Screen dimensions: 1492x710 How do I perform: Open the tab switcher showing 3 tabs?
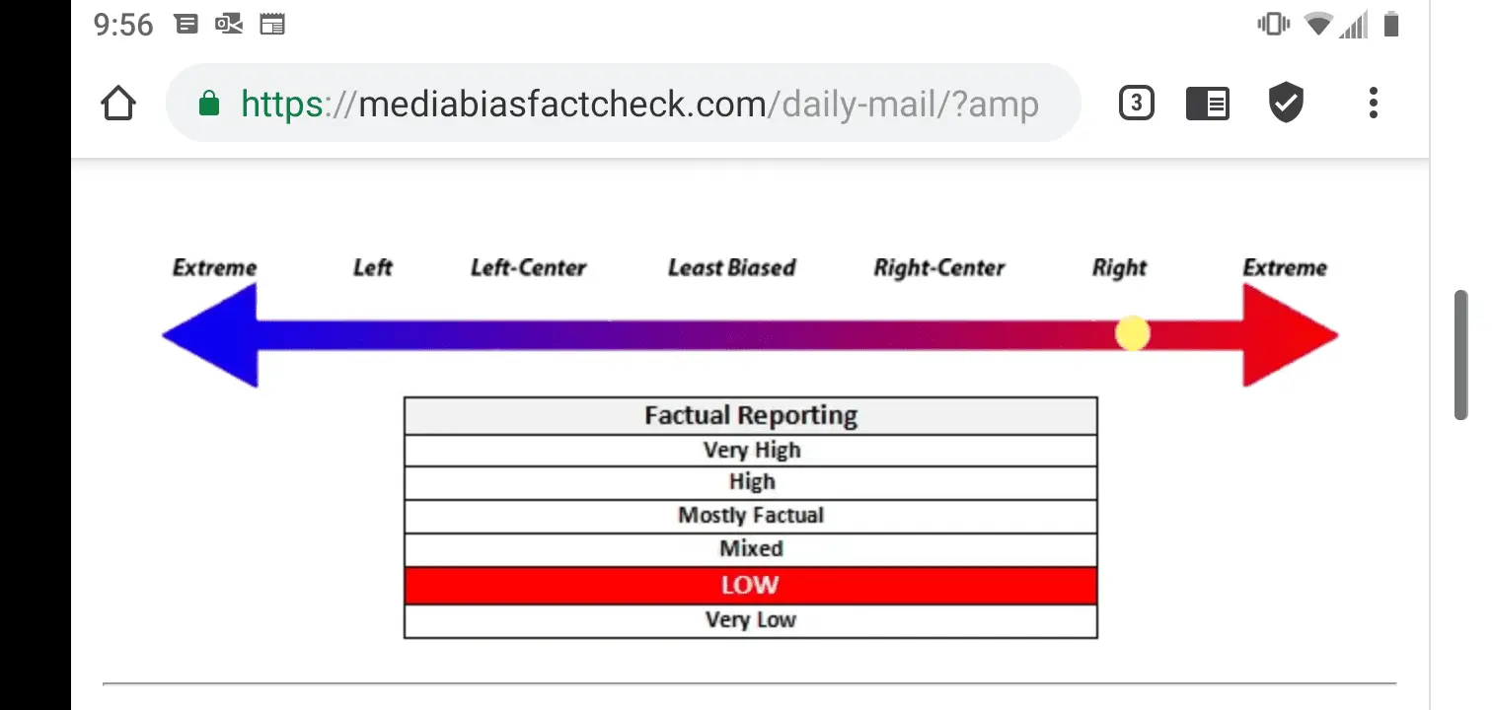(1136, 103)
